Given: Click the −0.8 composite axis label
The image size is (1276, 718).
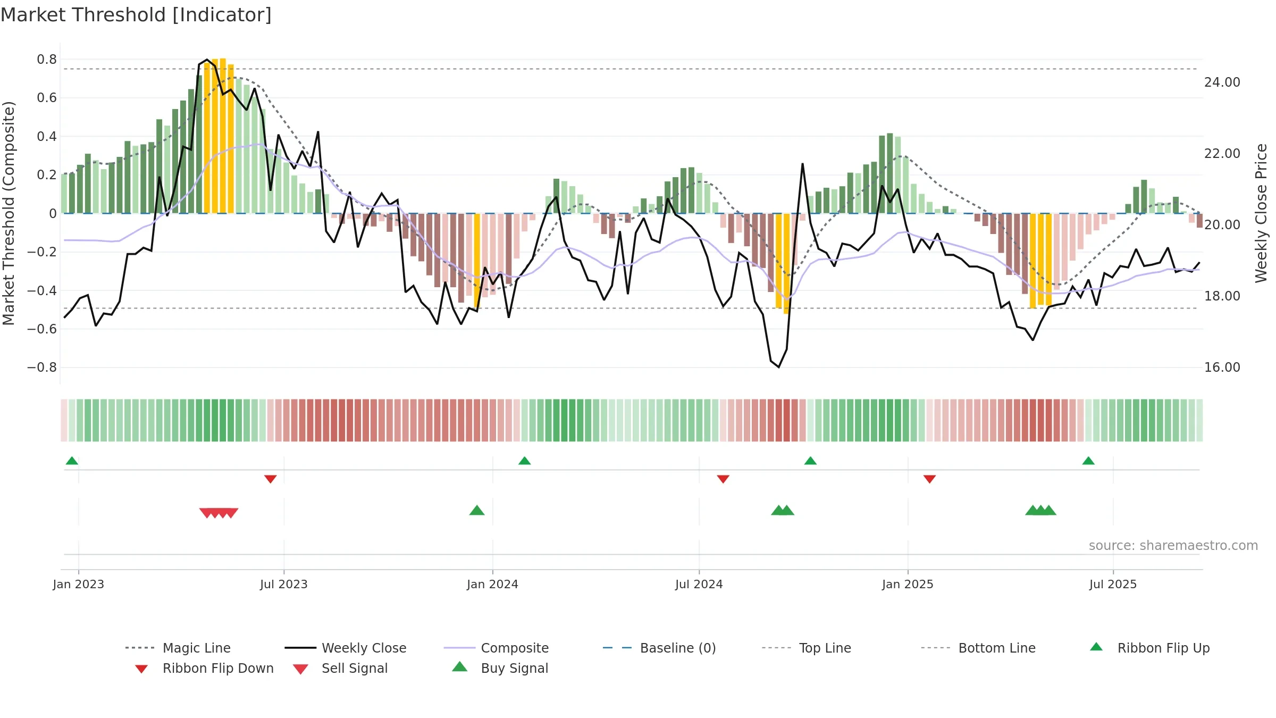Looking at the screenshot, I should 42,368.
